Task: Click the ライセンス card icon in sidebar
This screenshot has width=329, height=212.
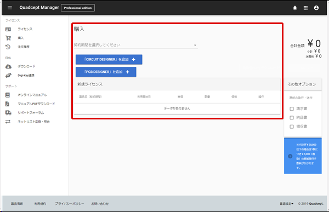Action: click(8, 29)
